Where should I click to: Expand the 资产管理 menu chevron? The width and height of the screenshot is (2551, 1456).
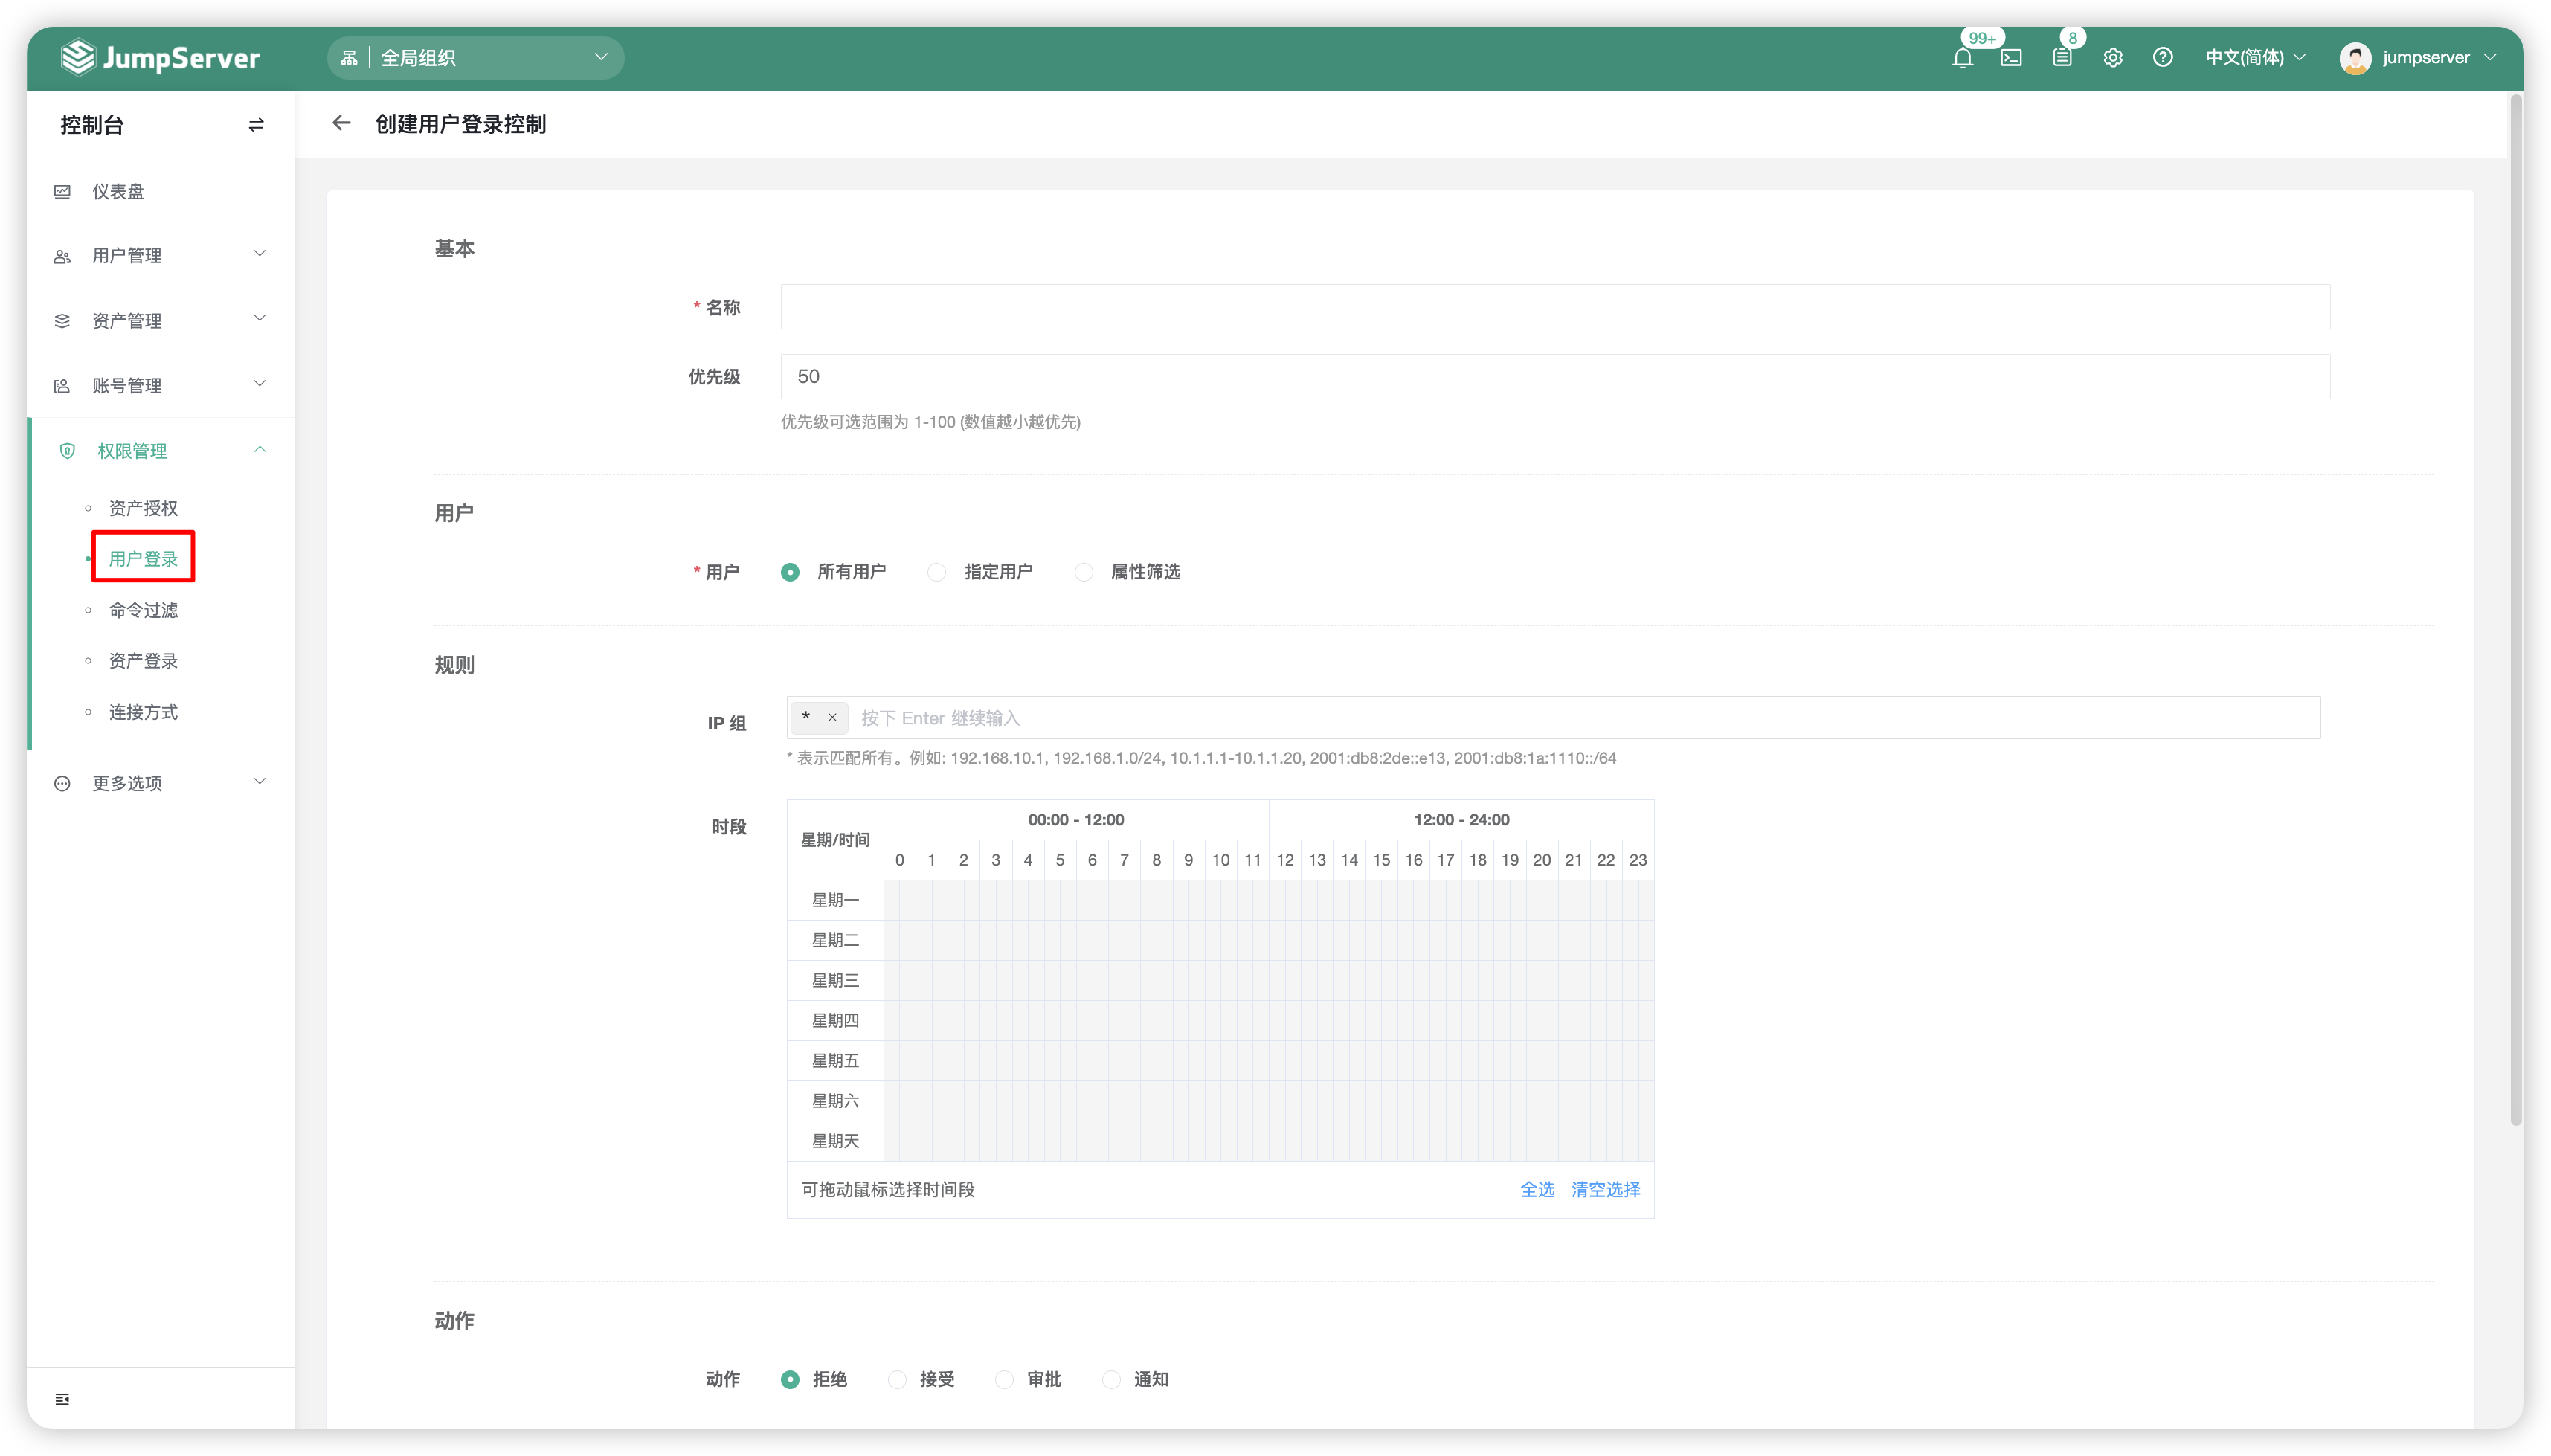[260, 319]
